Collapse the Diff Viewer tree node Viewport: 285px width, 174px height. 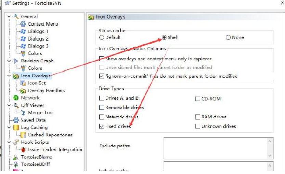(9, 105)
